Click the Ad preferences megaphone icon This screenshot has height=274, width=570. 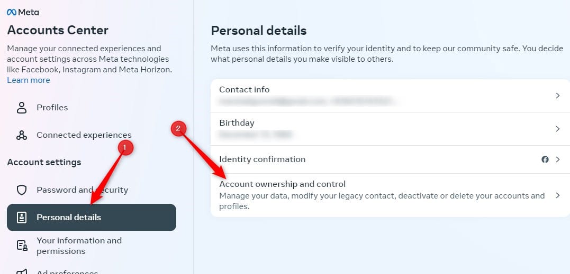(22, 271)
